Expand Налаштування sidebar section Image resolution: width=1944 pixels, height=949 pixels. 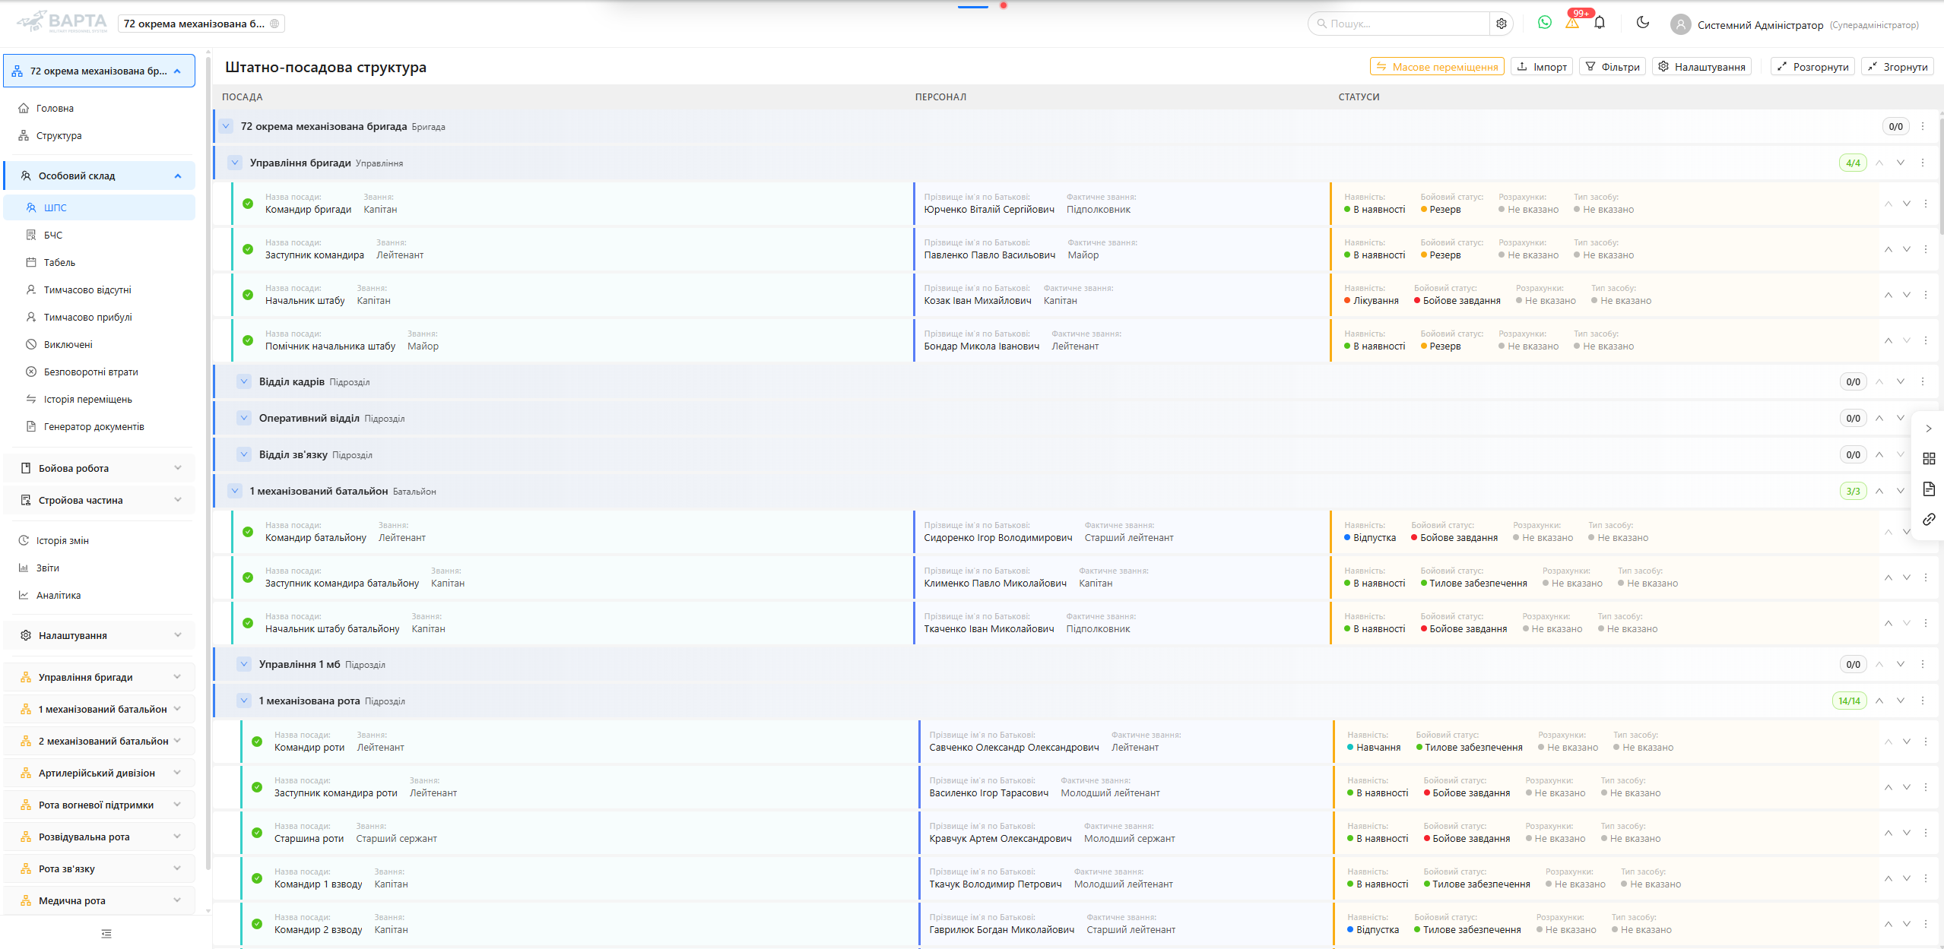click(99, 635)
